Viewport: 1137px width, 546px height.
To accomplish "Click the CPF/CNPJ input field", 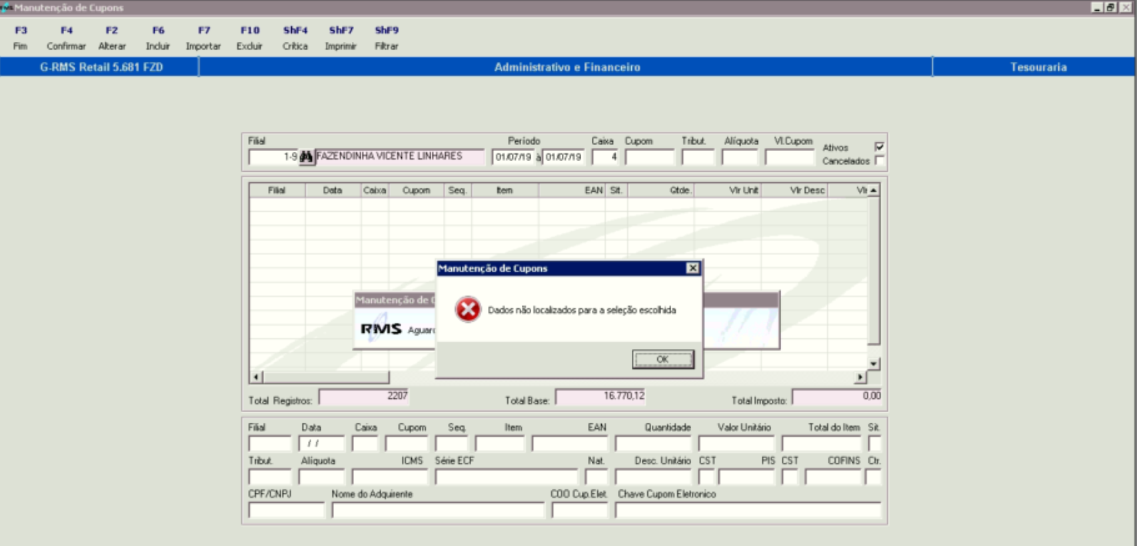I will [287, 510].
